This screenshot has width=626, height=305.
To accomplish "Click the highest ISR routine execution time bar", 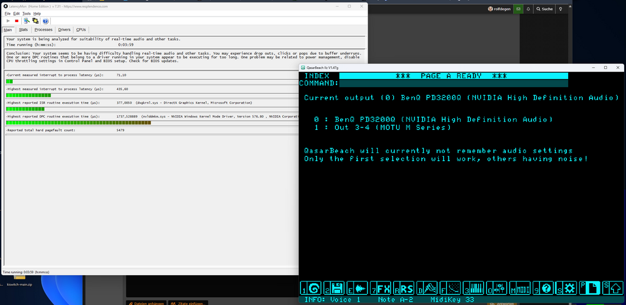I will (x=152, y=109).
